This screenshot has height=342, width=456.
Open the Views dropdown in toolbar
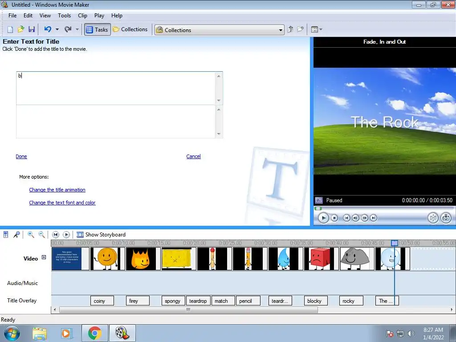click(x=317, y=29)
